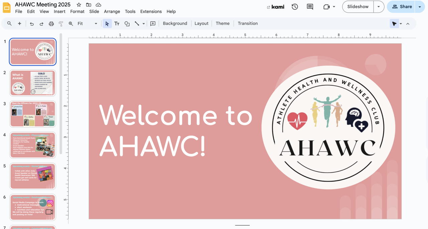428x229 pixels.
Task: Open the Slide menu
Action: pos(94,11)
